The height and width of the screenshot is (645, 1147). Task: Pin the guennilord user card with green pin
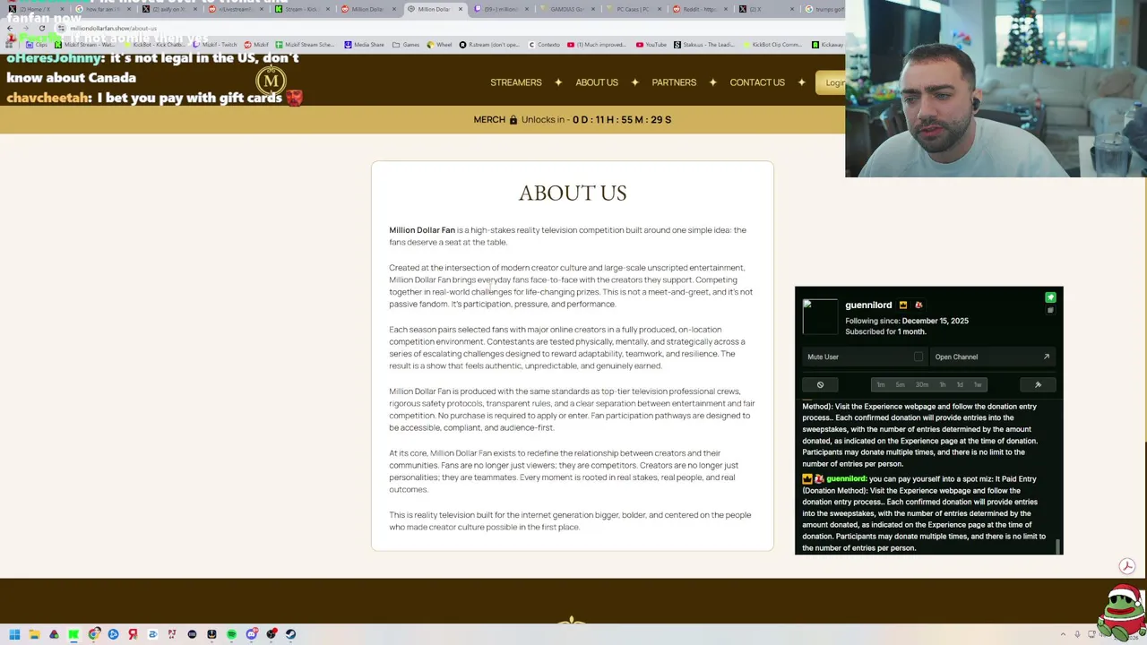[1050, 297]
